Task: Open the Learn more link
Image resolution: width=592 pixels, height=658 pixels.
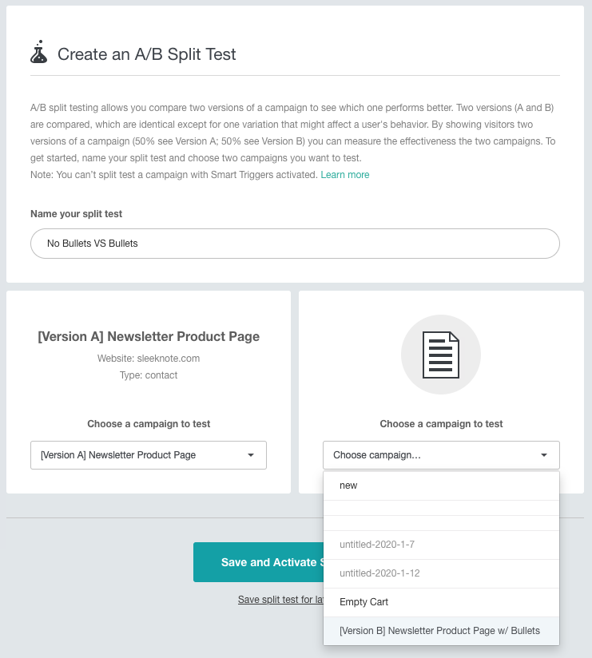Action: [344, 175]
